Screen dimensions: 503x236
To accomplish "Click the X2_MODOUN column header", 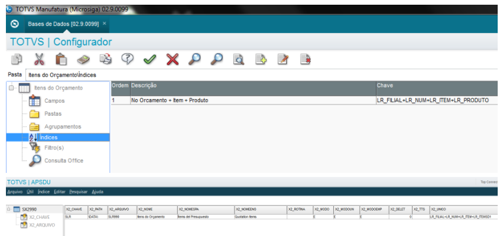I will (346, 209).
